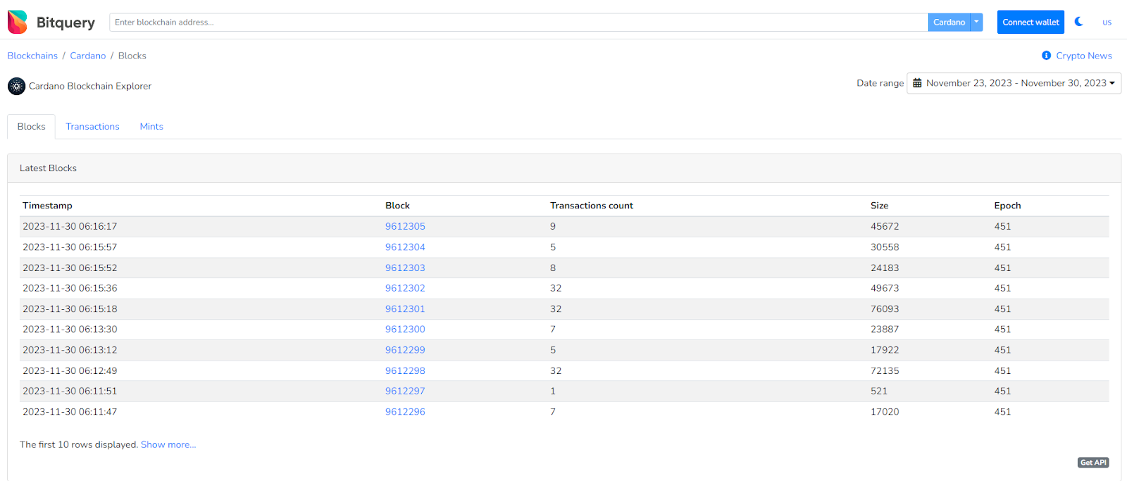Click transactions count 1 for block 9612297

[x=553, y=391]
